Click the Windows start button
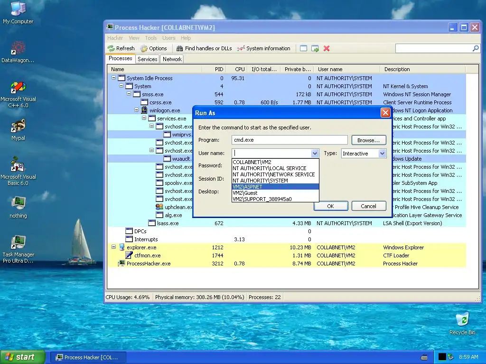 click(23, 357)
